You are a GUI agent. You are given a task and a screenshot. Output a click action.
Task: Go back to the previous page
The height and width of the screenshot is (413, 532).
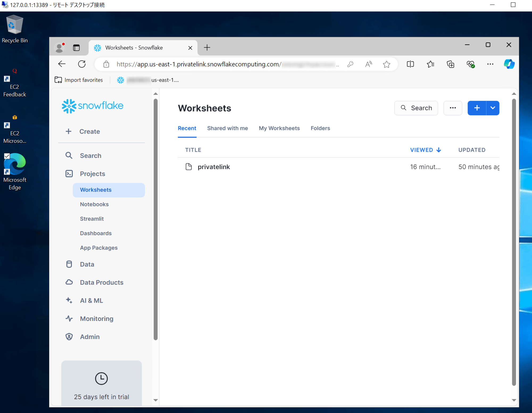coord(62,64)
